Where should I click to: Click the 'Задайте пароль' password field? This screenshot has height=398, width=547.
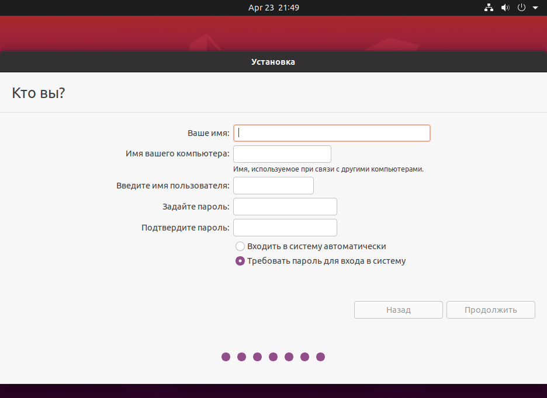pyautogui.click(x=285, y=207)
